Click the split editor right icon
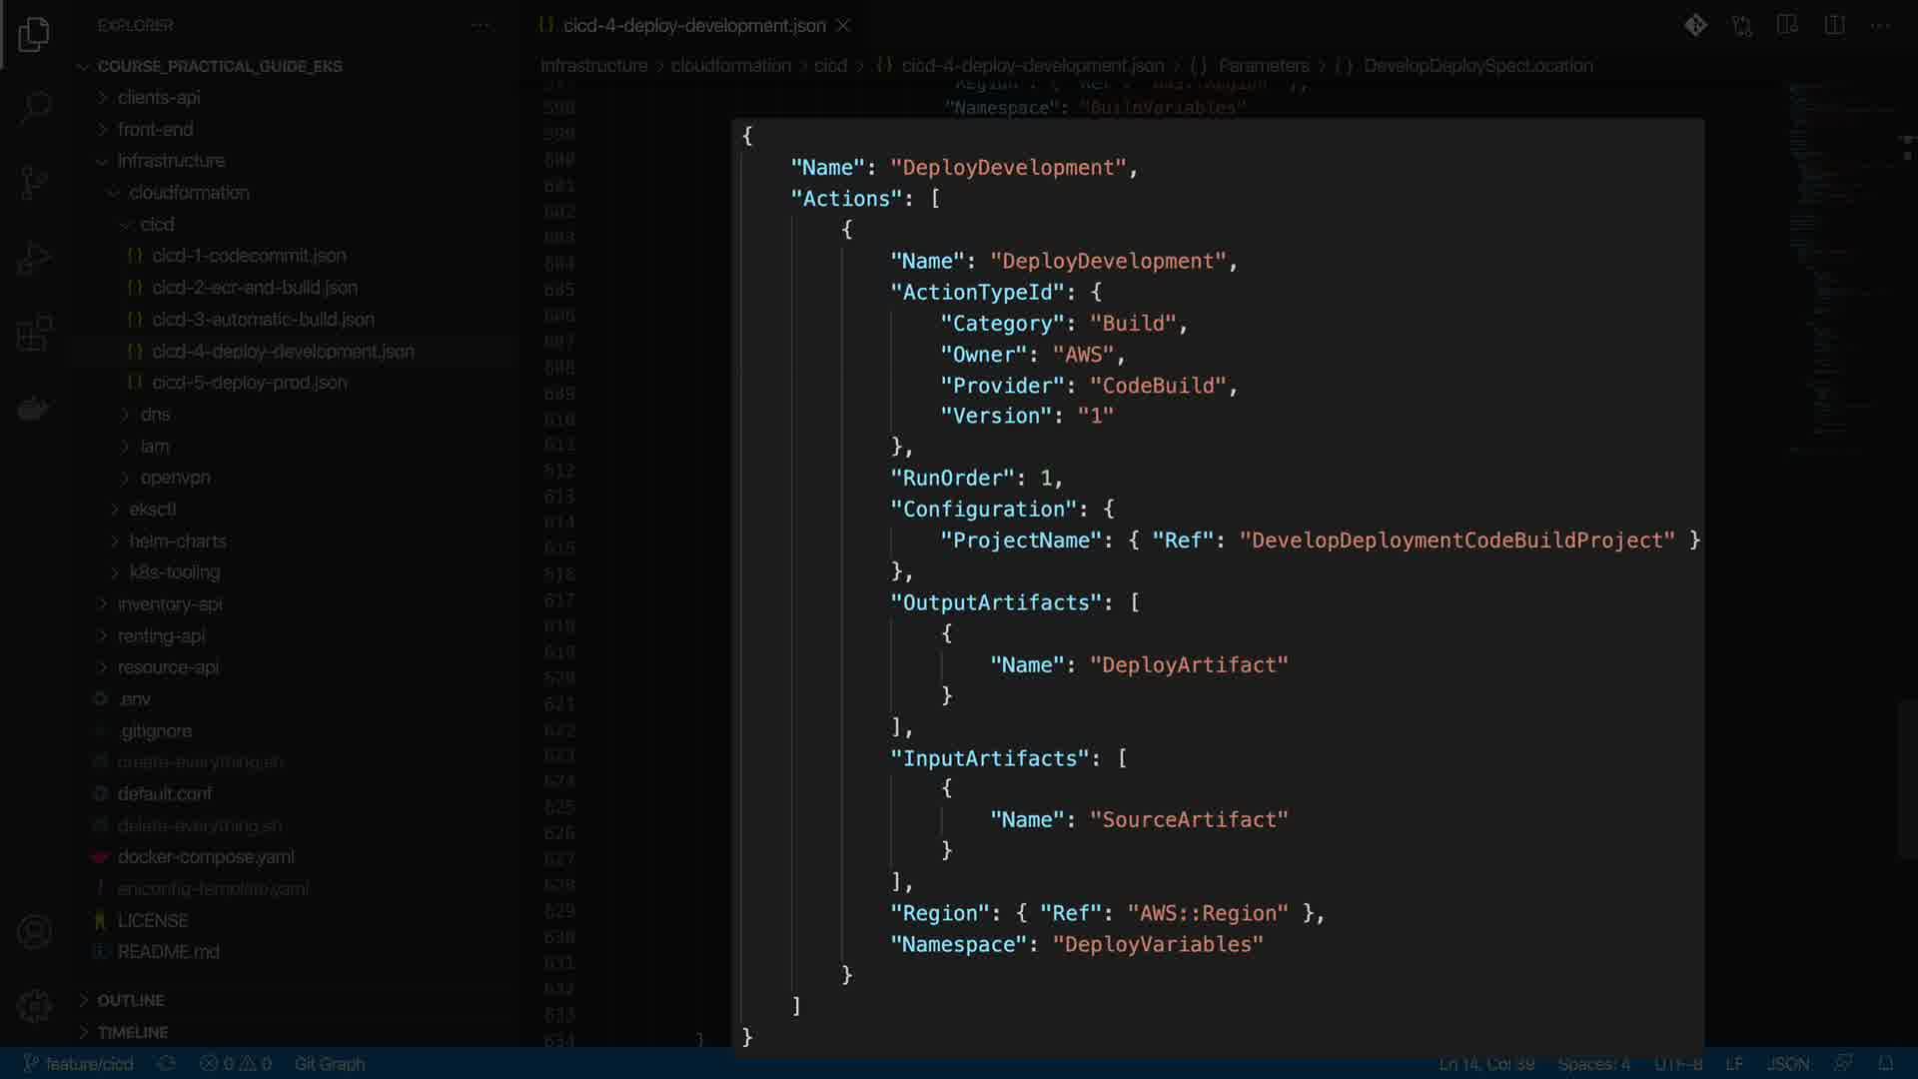 [1834, 25]
